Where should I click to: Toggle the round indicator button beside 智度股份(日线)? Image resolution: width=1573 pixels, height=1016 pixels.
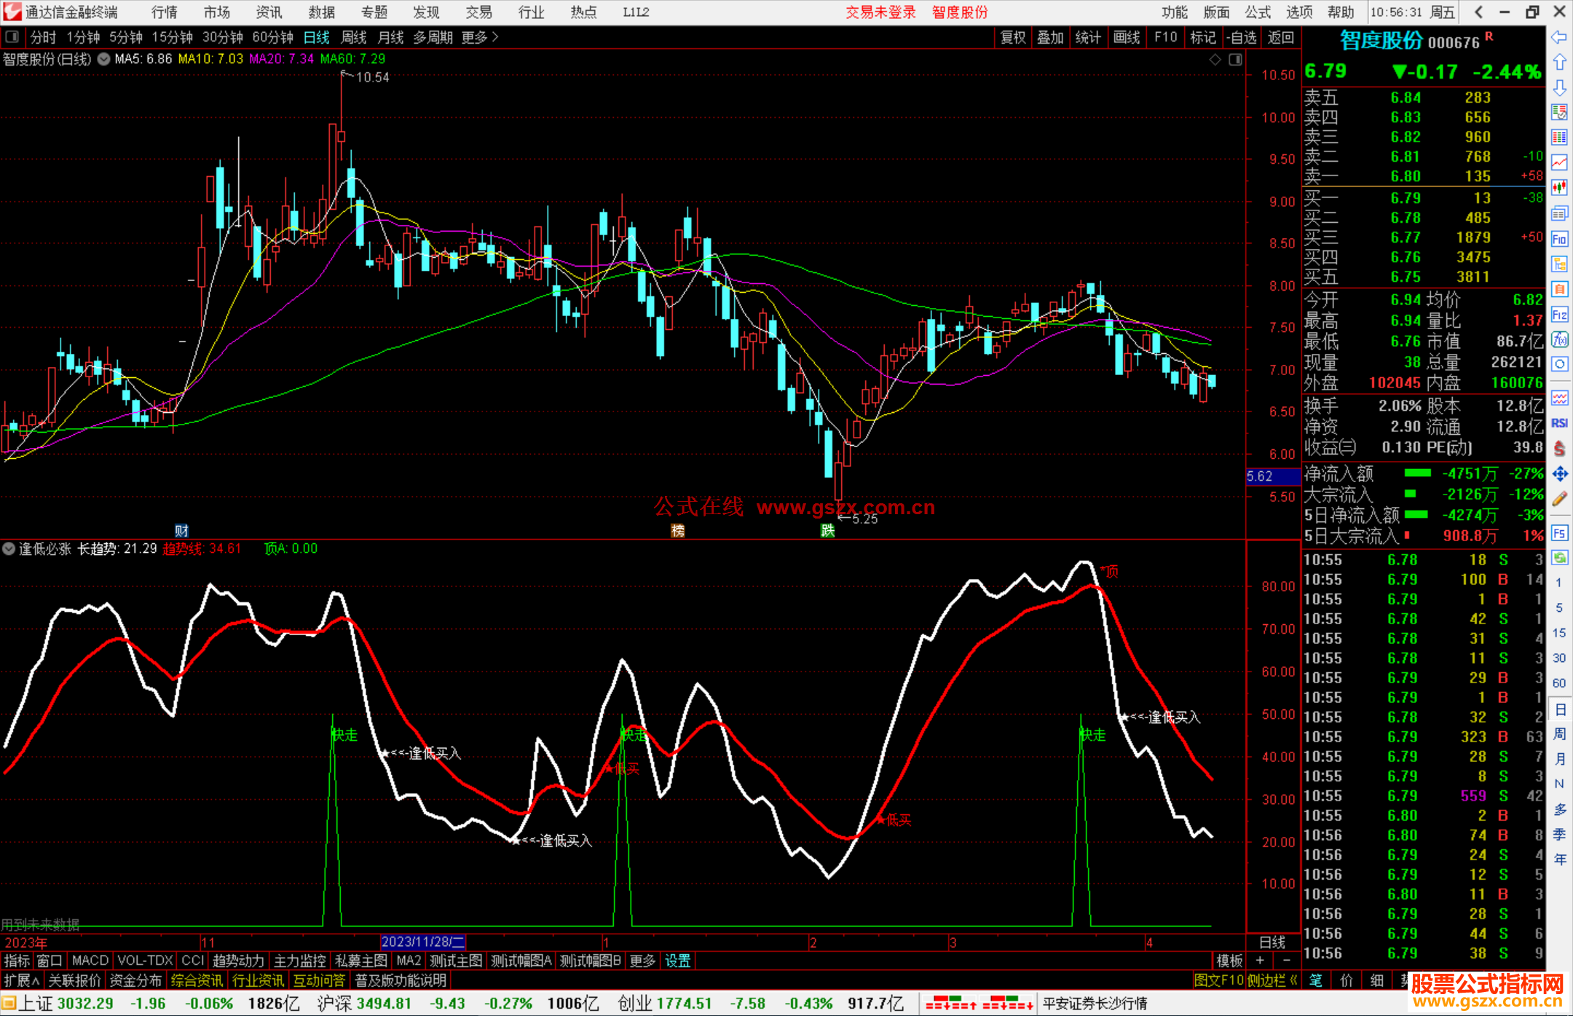click(103, 59)
